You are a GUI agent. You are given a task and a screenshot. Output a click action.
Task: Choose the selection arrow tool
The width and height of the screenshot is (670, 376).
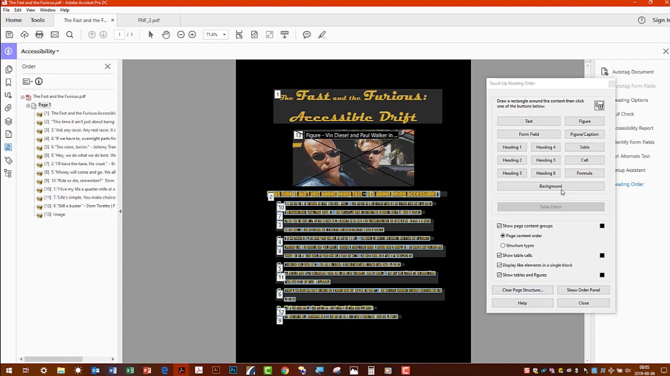pyautogui.click(x=151, y=34)
